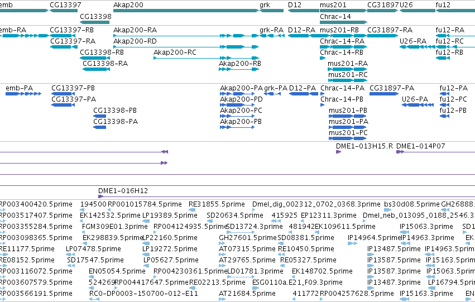
Task: Click protein label Chrac-14-PA
Action: [x=343, y=88]
